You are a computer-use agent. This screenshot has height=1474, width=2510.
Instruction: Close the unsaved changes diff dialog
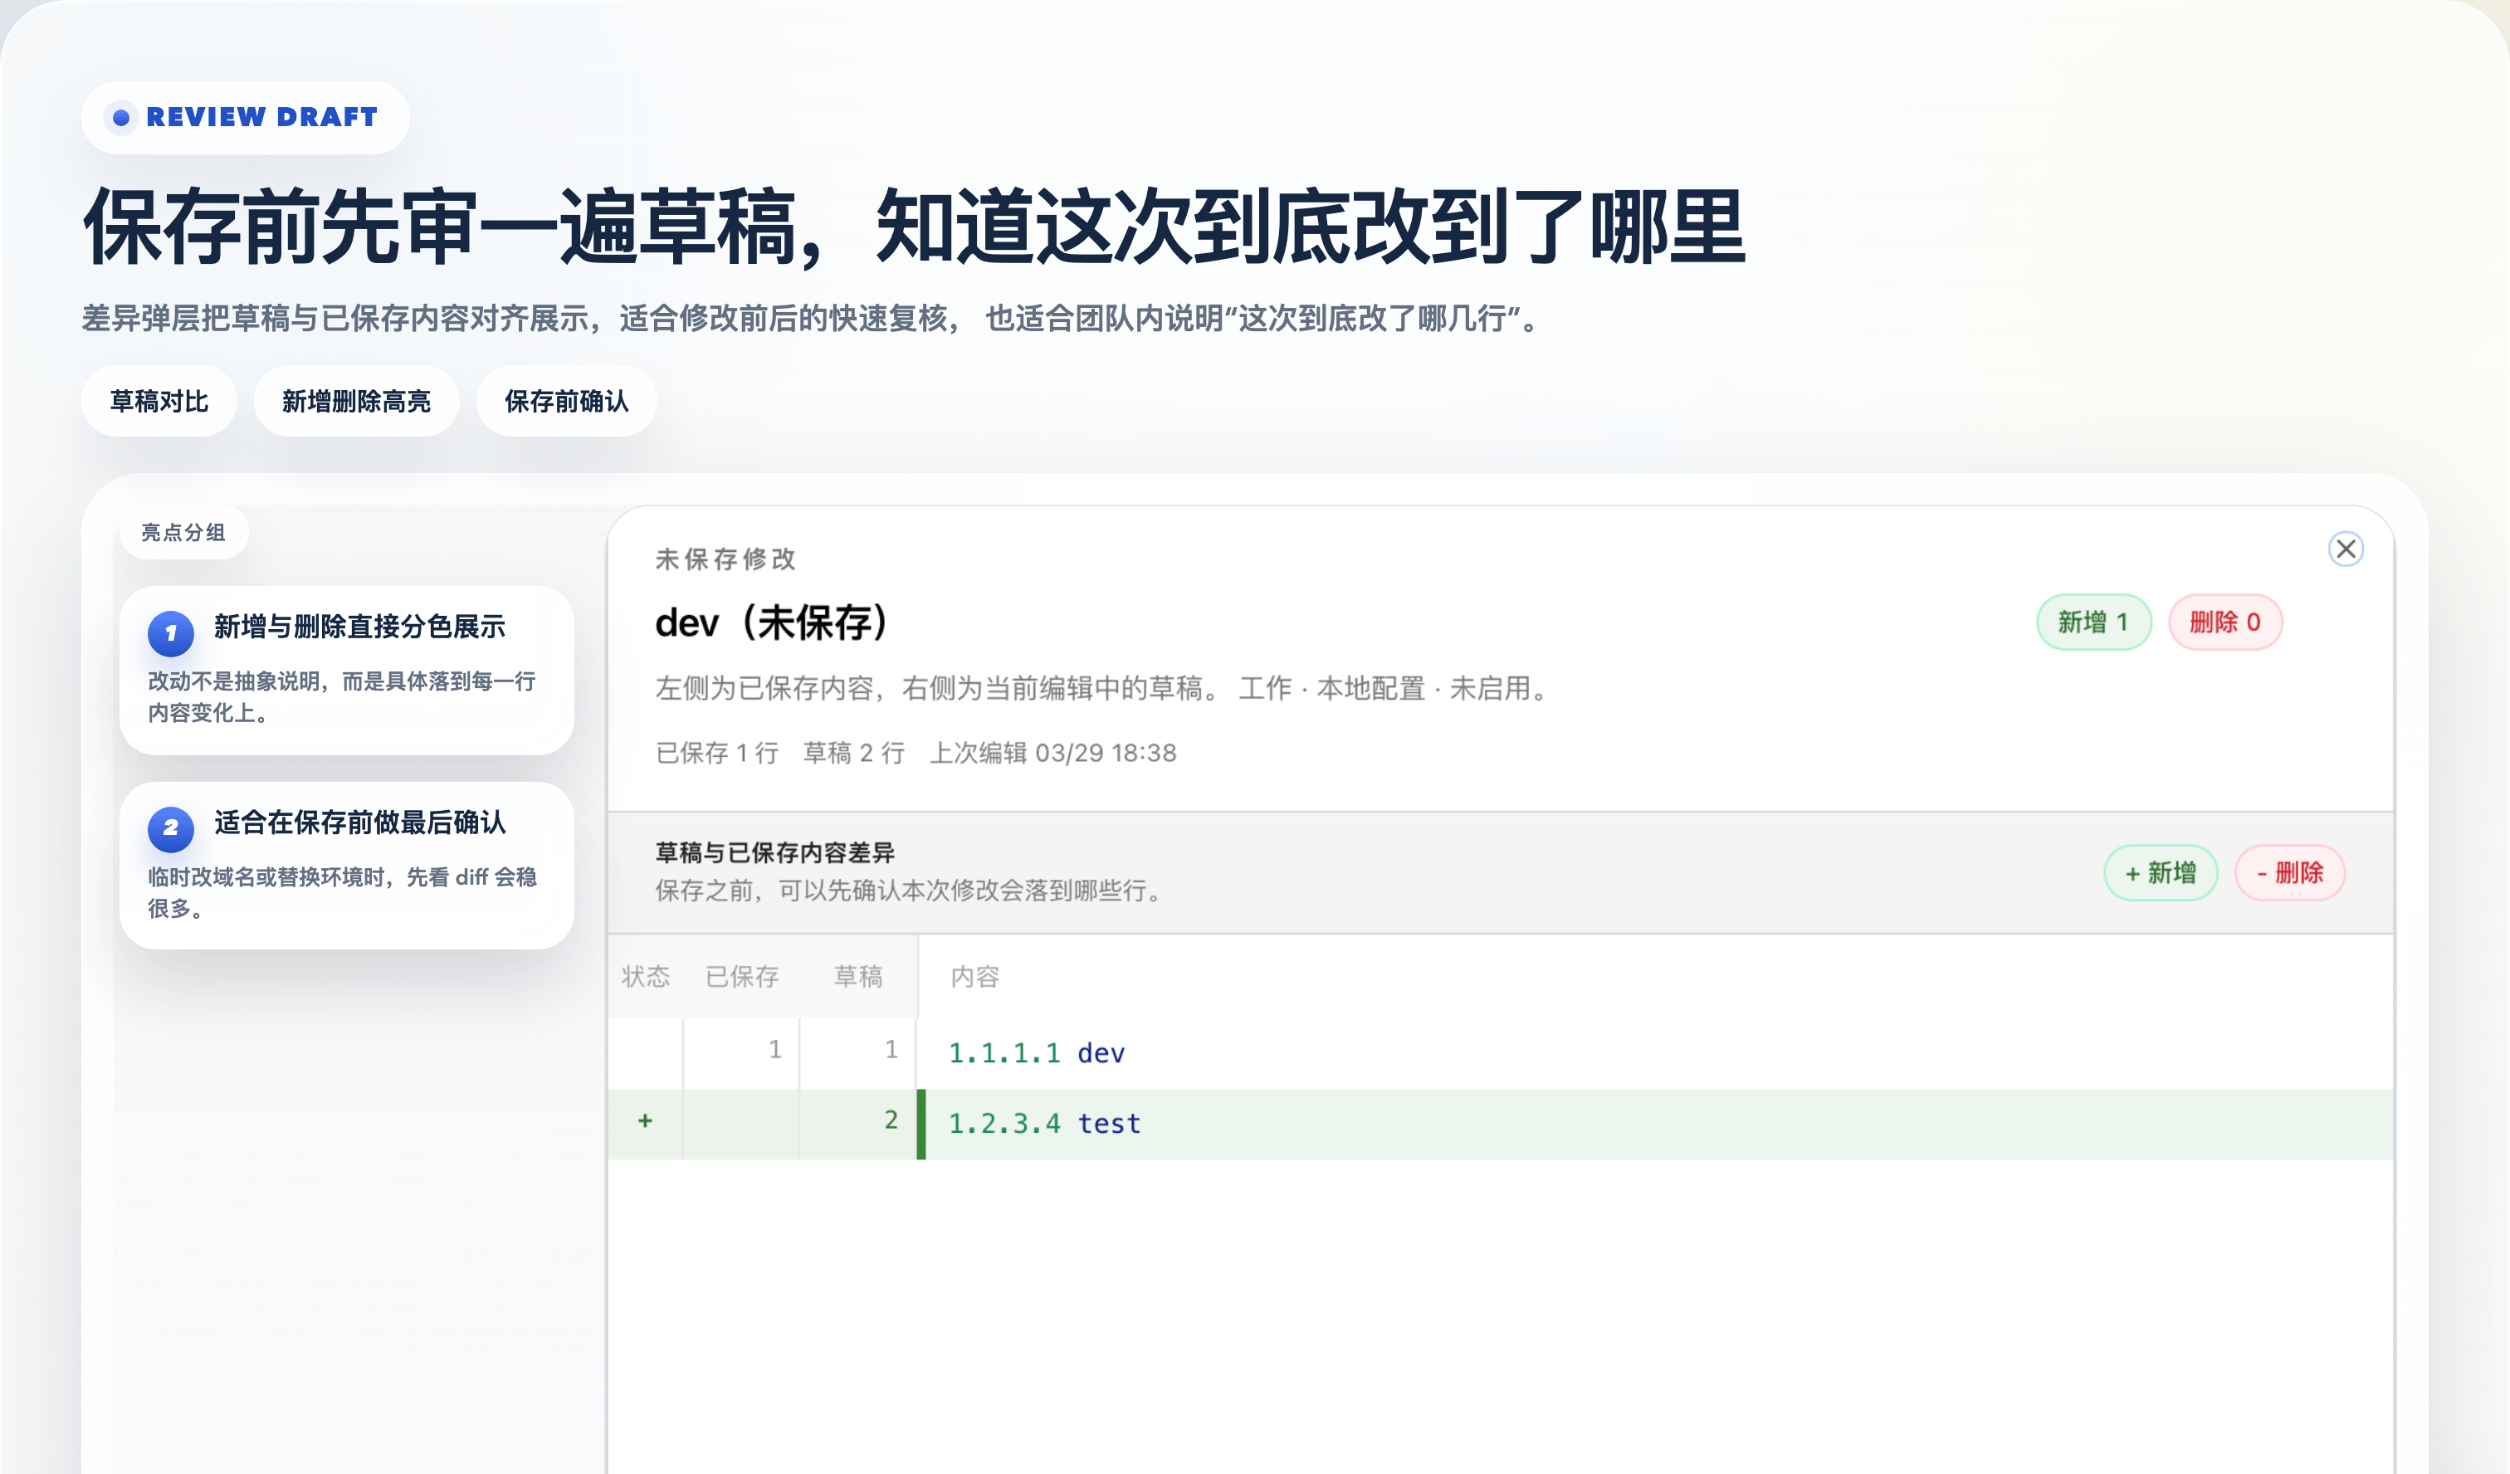pos(2346,549)
